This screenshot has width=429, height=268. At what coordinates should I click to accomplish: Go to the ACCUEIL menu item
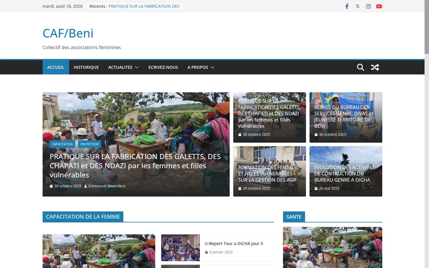click(56, 67)
